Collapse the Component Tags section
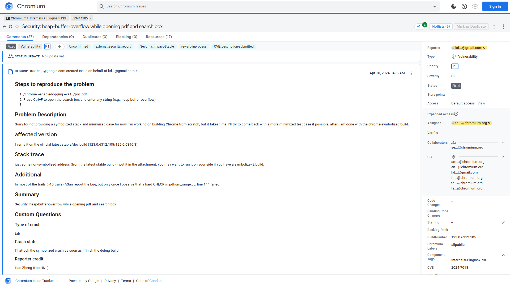510x287 pixels. coord(503,255)
